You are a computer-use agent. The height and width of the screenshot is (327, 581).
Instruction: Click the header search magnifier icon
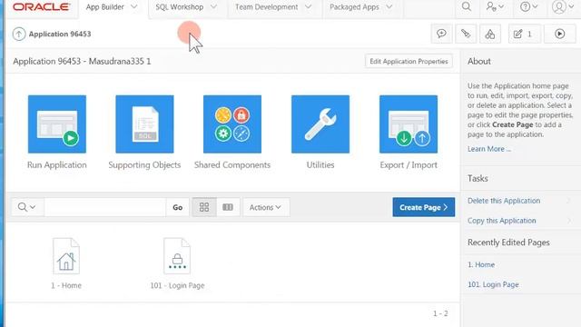[x=467, y=7]
